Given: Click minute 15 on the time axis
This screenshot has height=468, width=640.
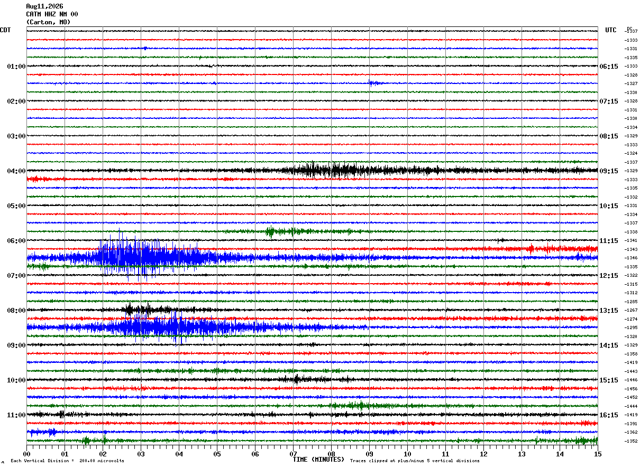Looking at the screenshot, I should tap(597, 454).
